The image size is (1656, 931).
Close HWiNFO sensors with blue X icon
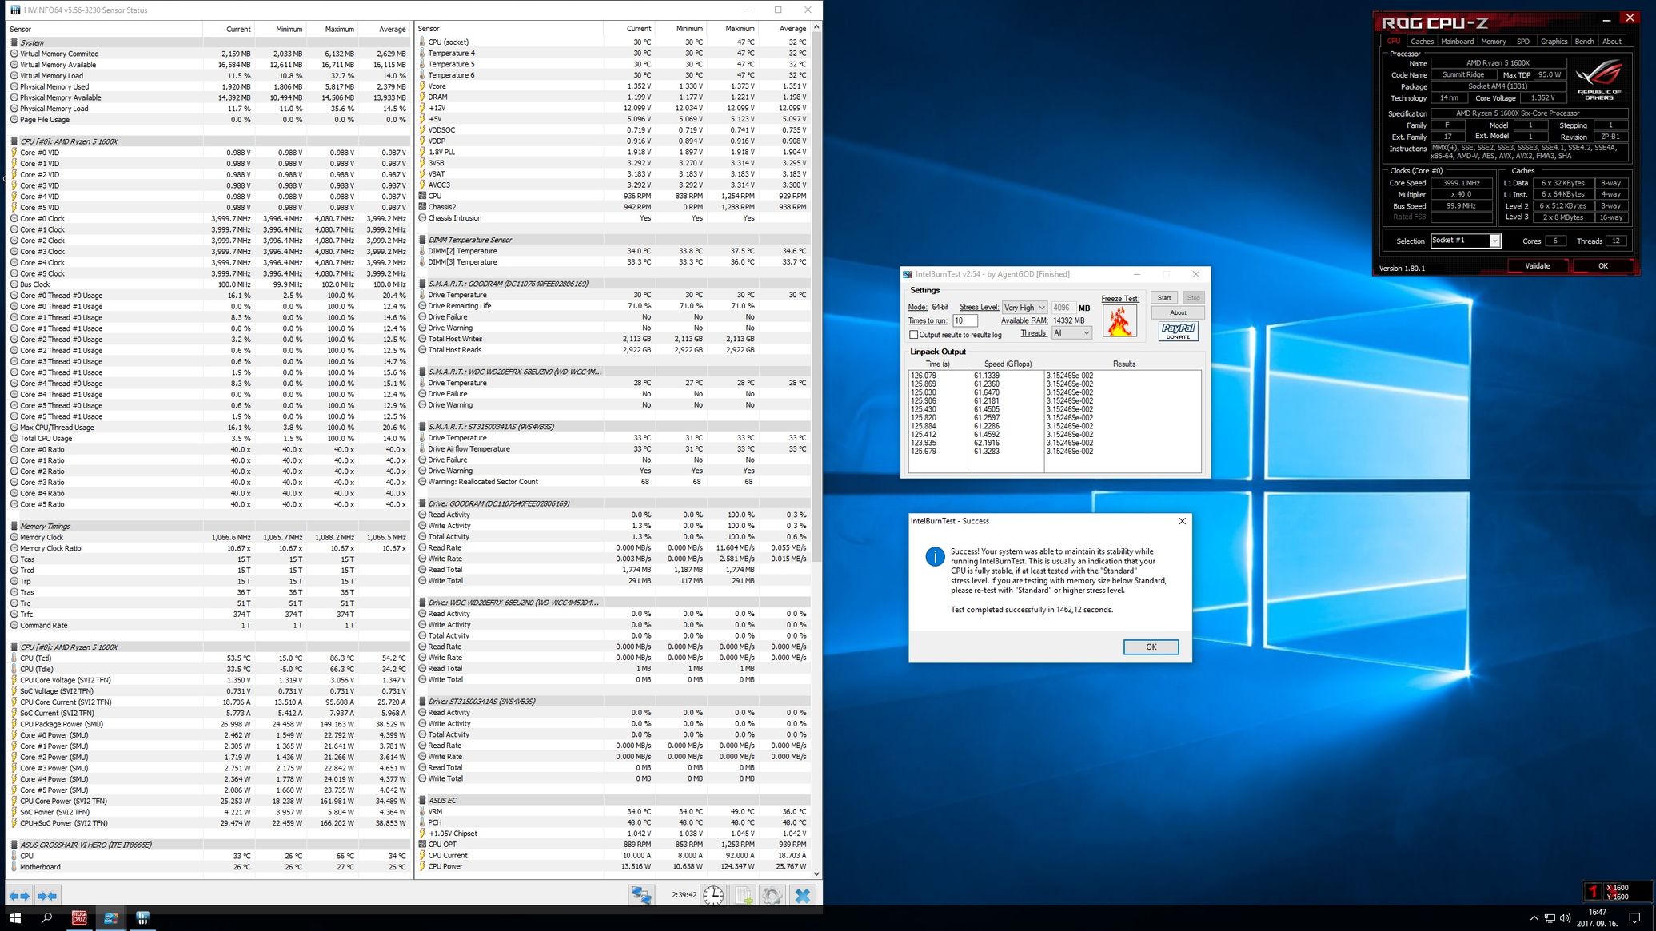click(x=803, y=896)
